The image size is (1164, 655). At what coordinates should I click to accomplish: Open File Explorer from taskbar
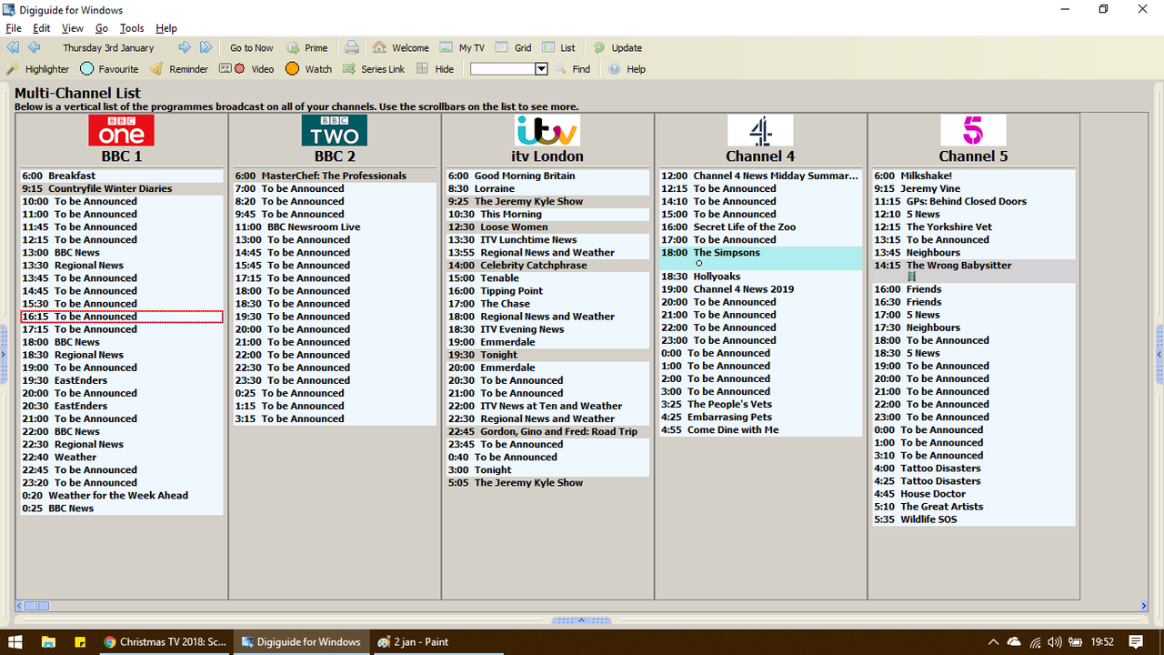coord(48,641)
